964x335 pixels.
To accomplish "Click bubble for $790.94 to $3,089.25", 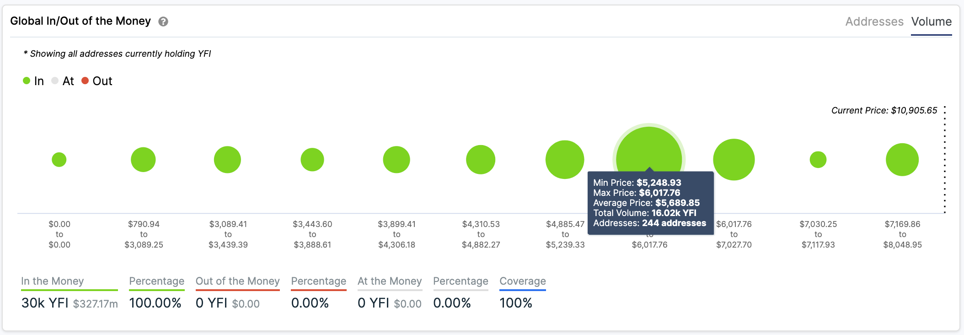I will [143, 160].
